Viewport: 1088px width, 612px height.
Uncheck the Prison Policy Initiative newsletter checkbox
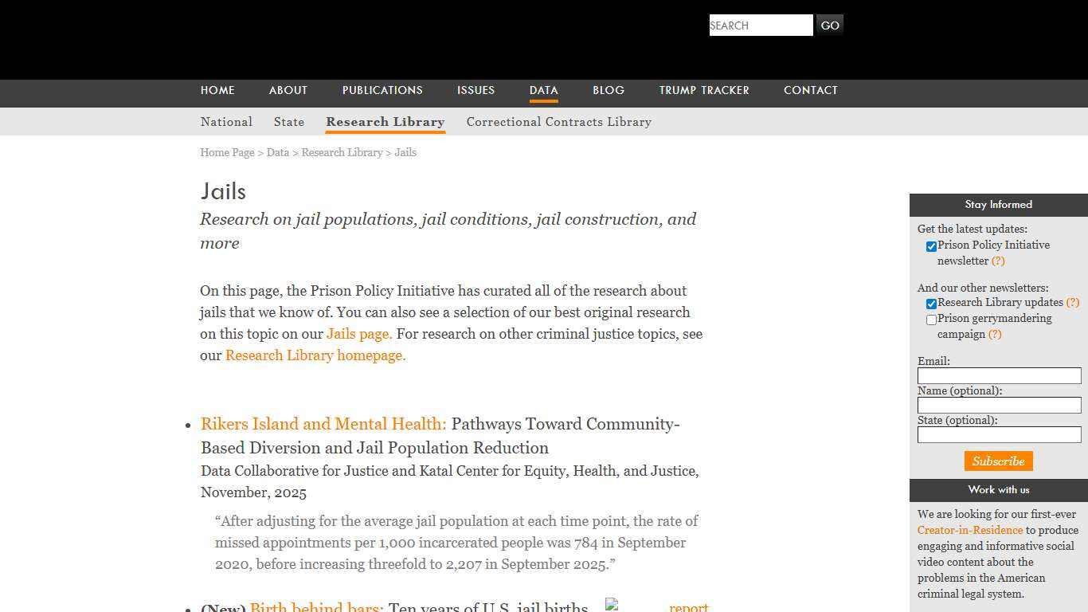click(x=931, y=246)
